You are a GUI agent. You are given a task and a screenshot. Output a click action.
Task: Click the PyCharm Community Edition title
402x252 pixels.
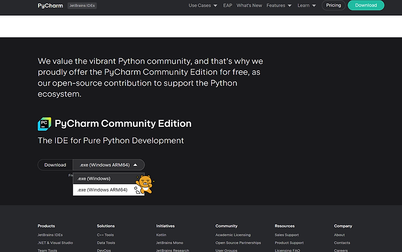tap(123, 124)
